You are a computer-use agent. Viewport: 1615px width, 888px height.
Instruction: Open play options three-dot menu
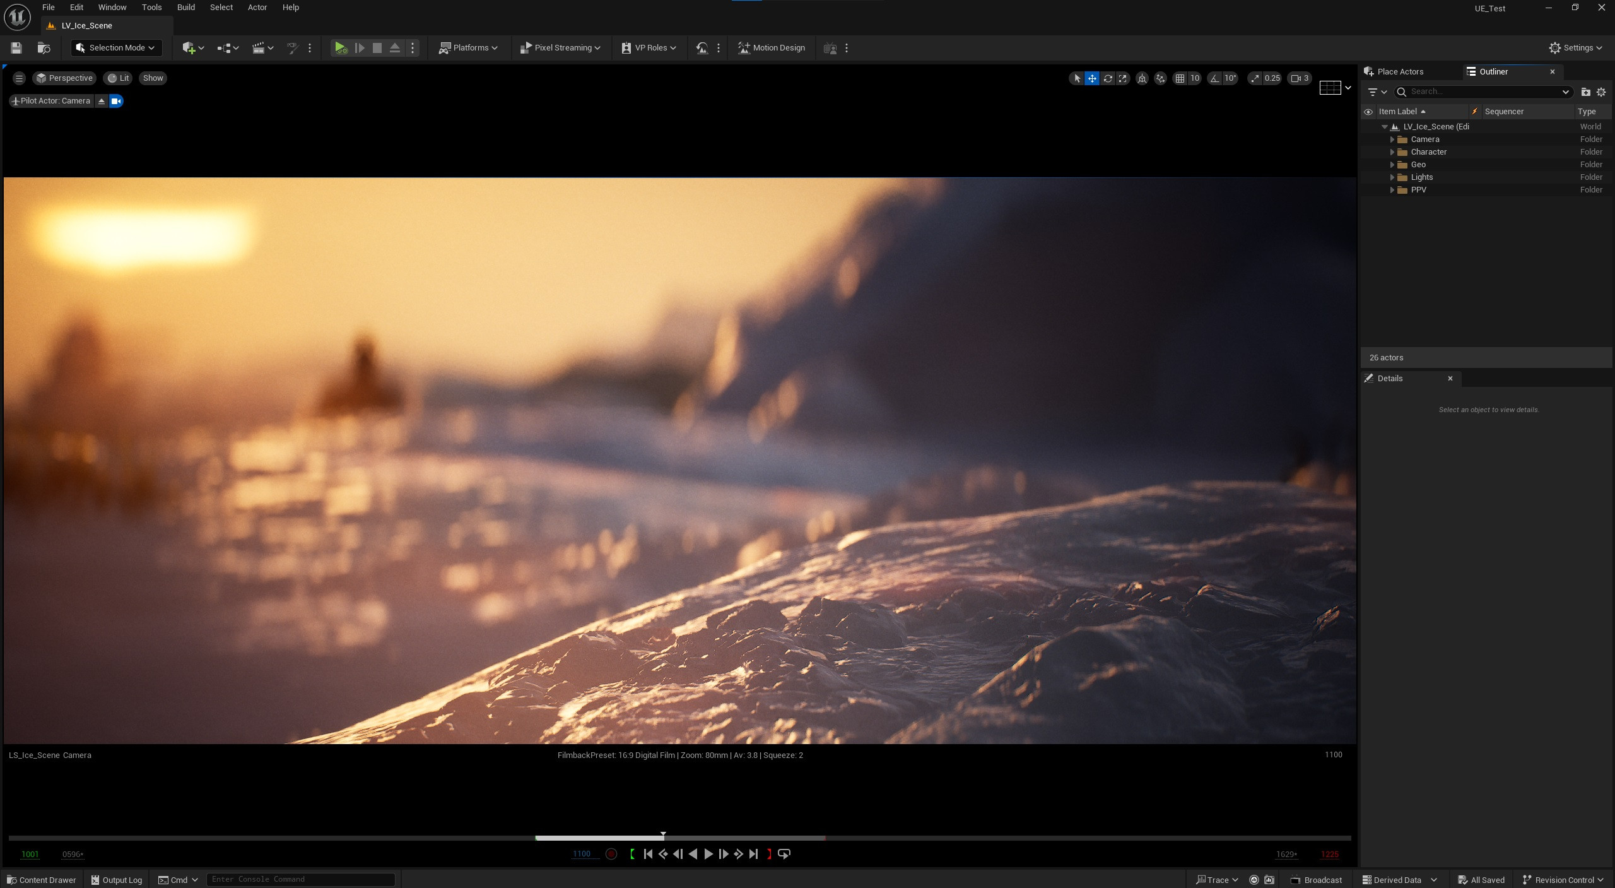[x=413, y=48]
